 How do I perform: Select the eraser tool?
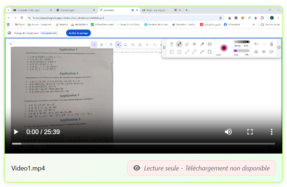click(x=187, y=44)
